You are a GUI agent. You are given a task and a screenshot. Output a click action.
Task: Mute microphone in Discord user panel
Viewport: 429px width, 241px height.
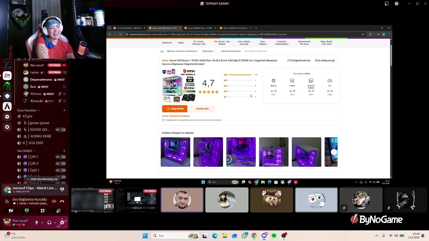pos(37,223)
